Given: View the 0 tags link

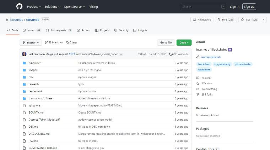Looking at the screenshot, I should 71,42.
